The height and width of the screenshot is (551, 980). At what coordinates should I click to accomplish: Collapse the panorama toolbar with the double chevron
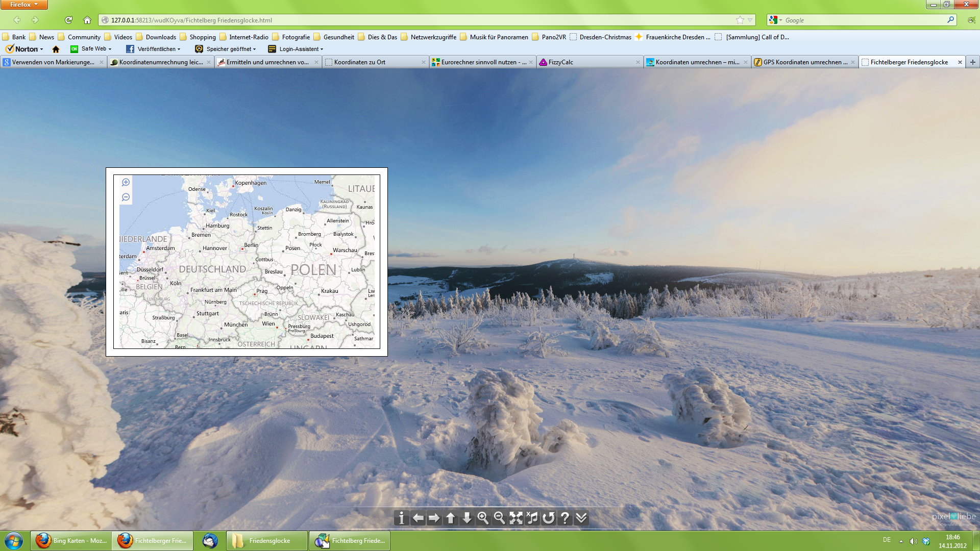(x=581, y=518)
